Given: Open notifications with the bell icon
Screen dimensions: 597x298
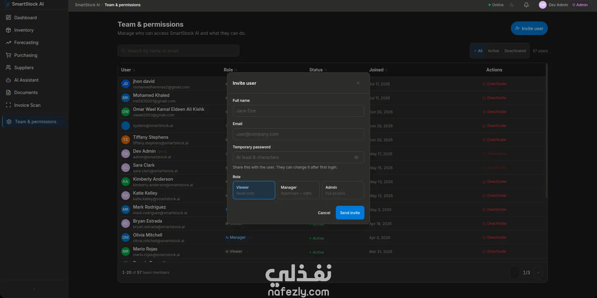Looking at the screenshot, I should click(x=526, y=5).
